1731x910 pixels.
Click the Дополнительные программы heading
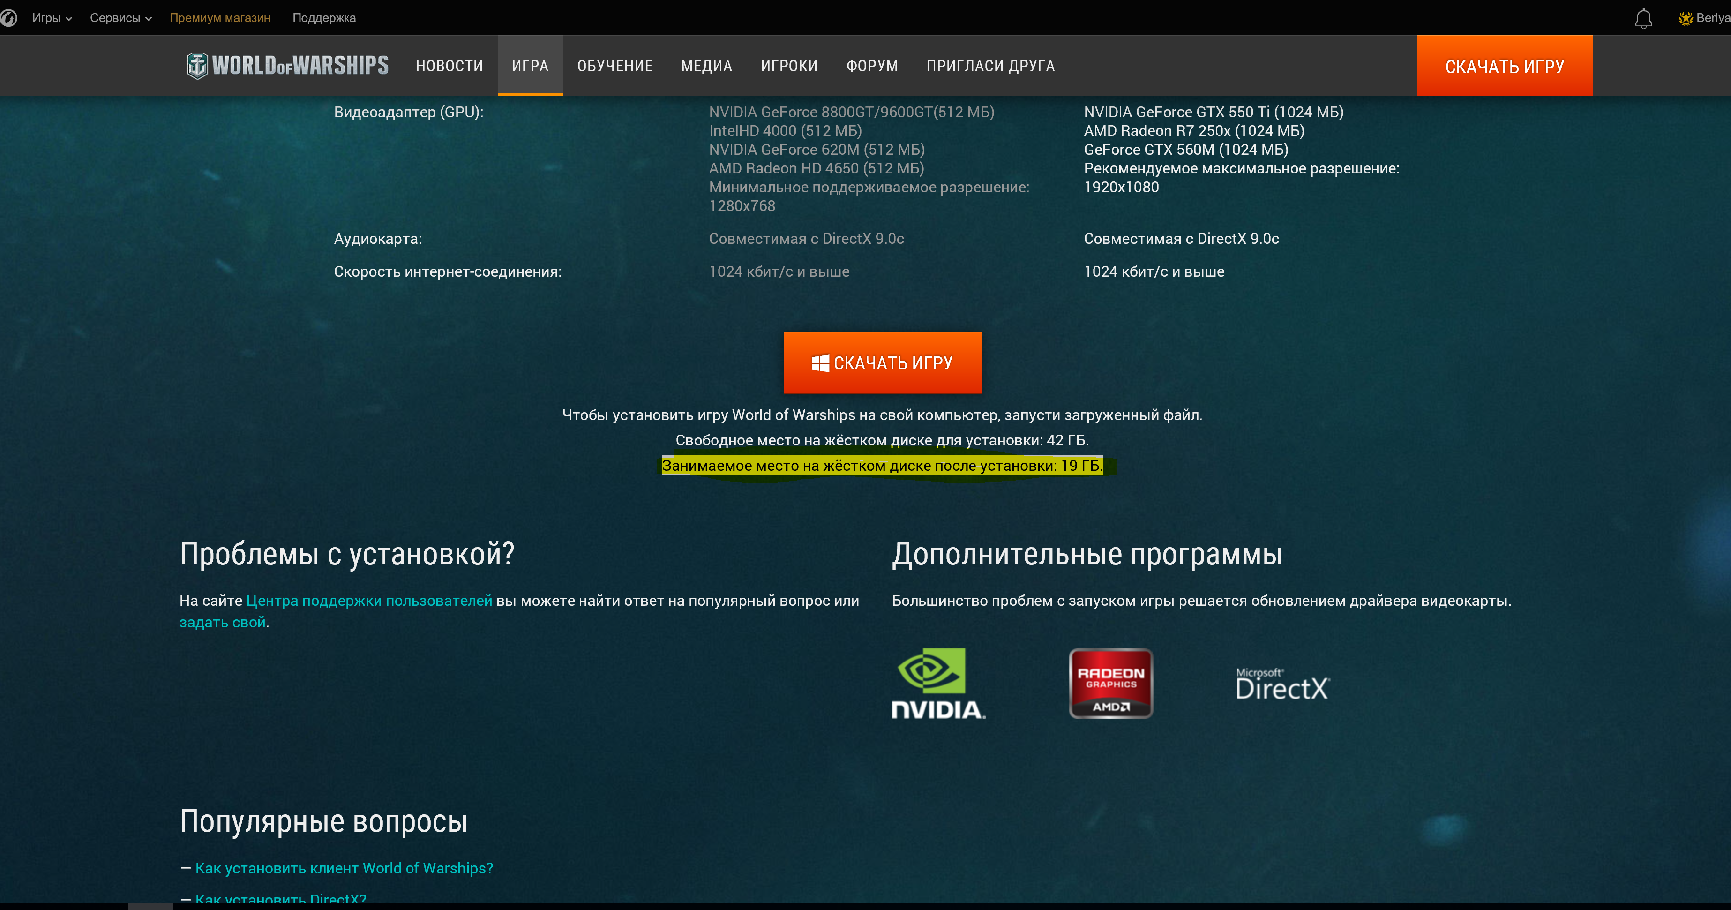pyautogui.click(x=1087, y=555)
